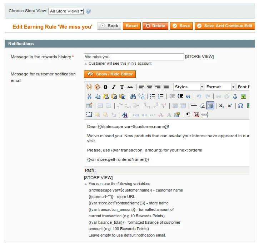This screenshot has height=243, width=259.
Task: Toggle Show / Hide Editor
Action: click(x=110, y=74)
